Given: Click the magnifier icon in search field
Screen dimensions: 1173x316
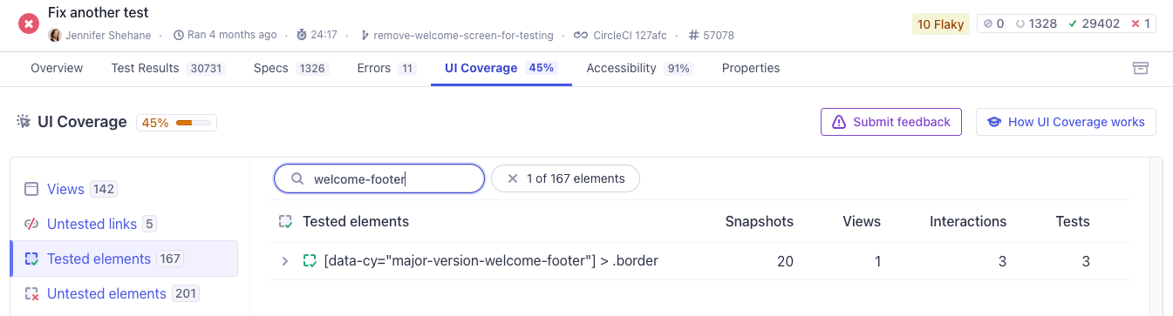Looking at the screenshot, I should click(297, 178).
